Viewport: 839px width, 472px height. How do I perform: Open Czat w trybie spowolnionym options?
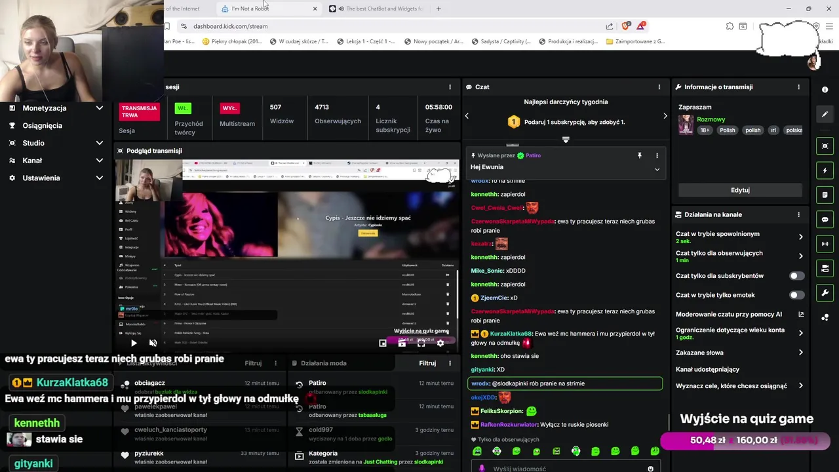pos(801,237)
